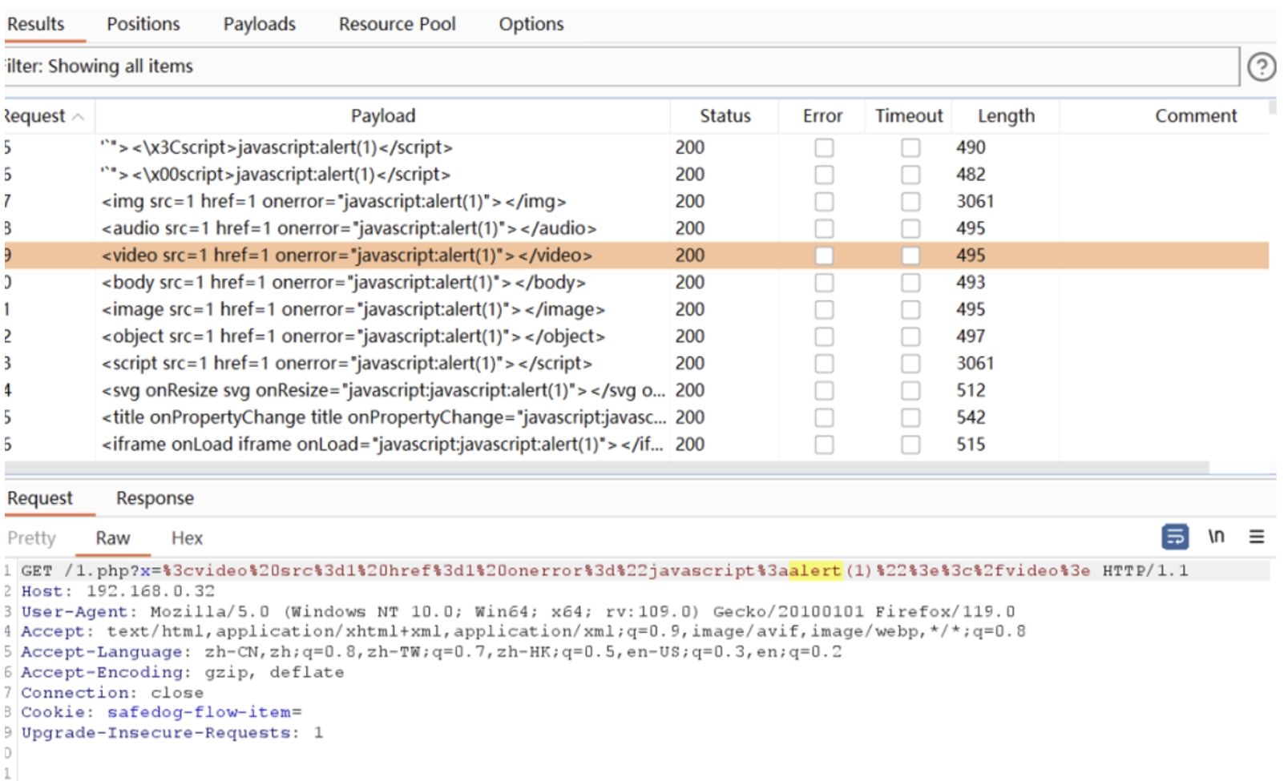Click the Accept-Encoding: gzip, deflate header line
Screen dimensions: 1288x781
pyautogui.click(x=183, y=672)
